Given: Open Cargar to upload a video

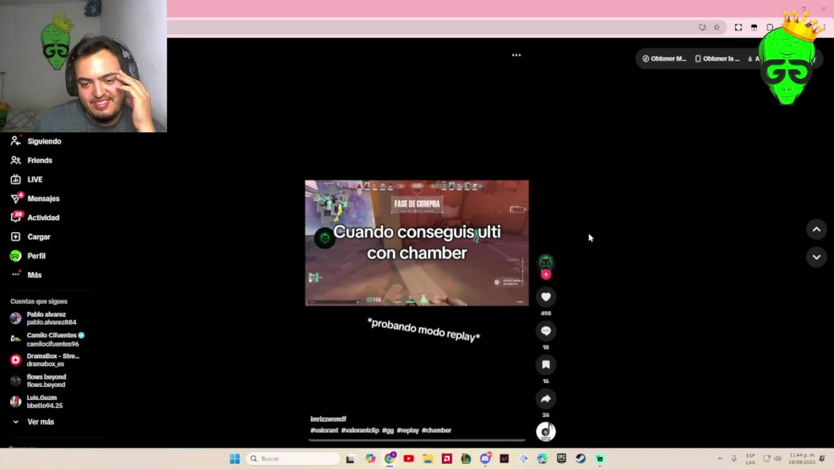Looking at the screenshot, I should point(31,236).
